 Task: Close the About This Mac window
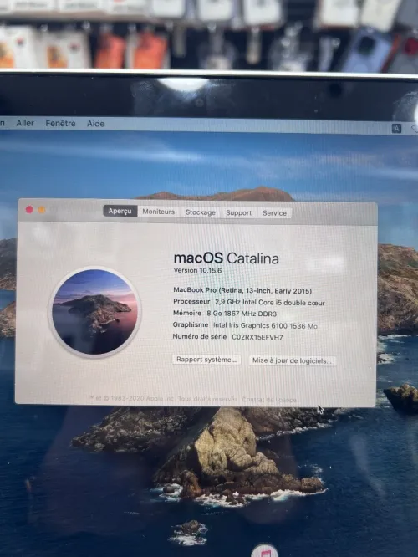point(29,210)
